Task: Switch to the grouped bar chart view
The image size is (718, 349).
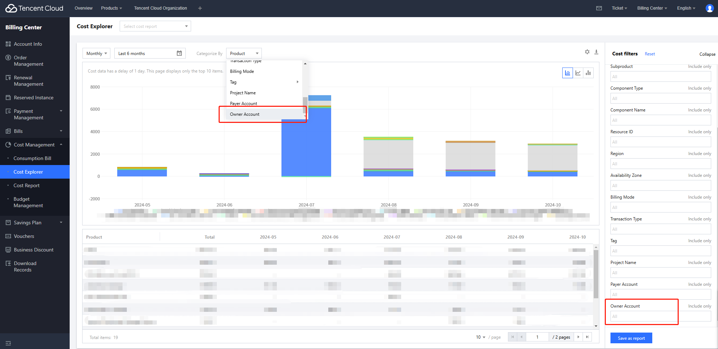Action: pyautogui.click(x=588, y=73)
